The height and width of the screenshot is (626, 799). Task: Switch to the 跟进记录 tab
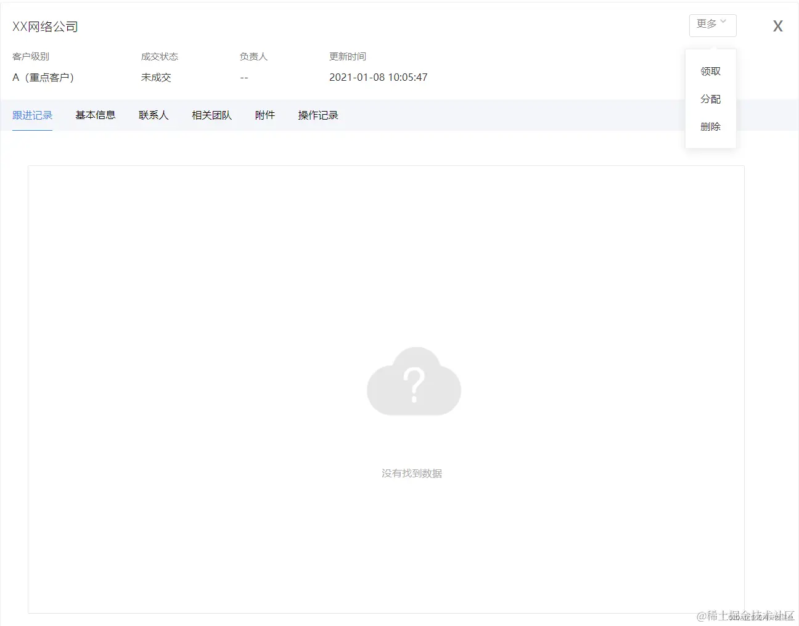(x=33, y=115)
